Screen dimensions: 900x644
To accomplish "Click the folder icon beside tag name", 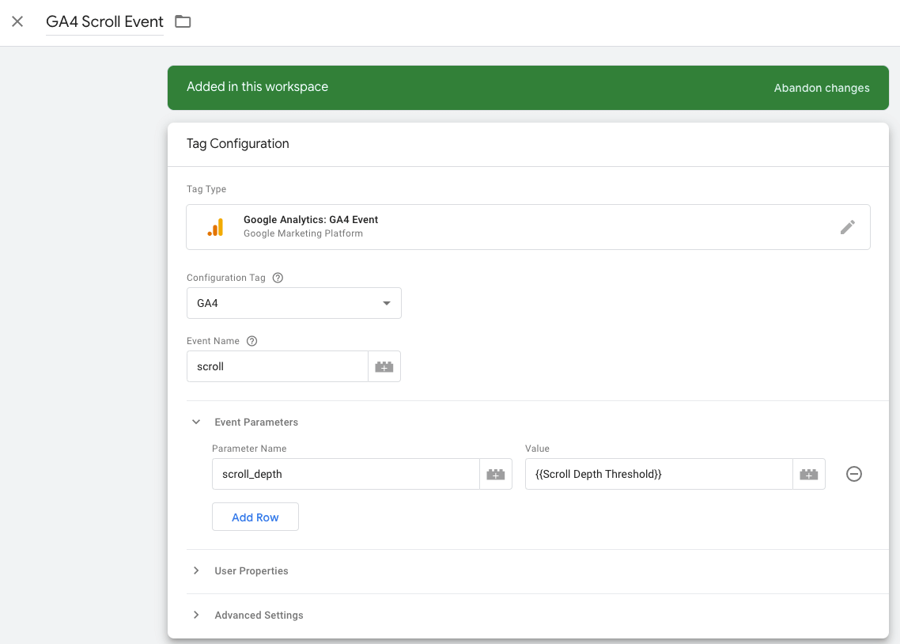I will tap(183, 21).
